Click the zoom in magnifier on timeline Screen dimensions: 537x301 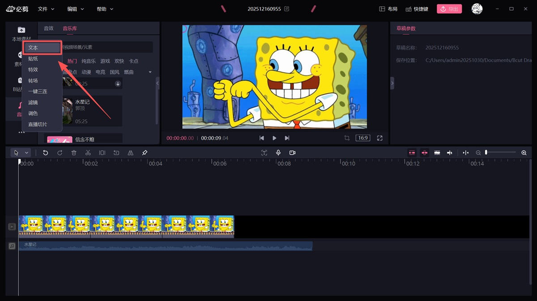pyautogui.click(x=524, y=153)
